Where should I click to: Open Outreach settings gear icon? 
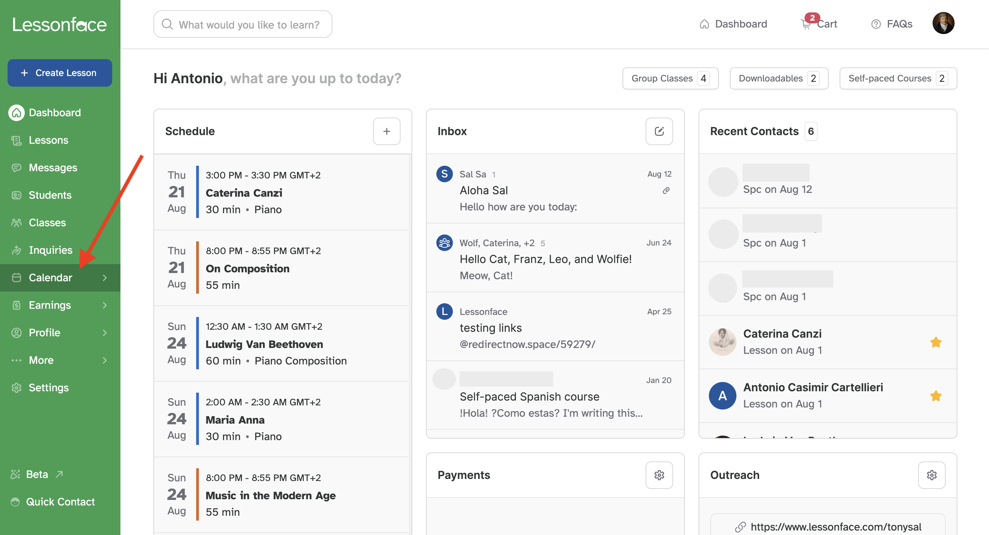(x=932, y=475)
